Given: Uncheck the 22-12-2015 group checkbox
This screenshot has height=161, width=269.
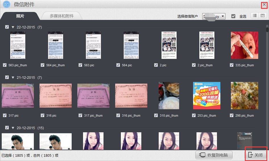Looking at the screenshot, I should [x=7, y=27].
